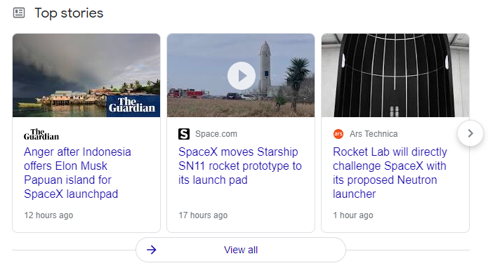Click The Guardian logo above headline

click(x=41, y=134)
